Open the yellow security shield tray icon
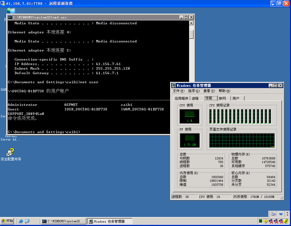 pyautogui.click(x=266, y=221)
